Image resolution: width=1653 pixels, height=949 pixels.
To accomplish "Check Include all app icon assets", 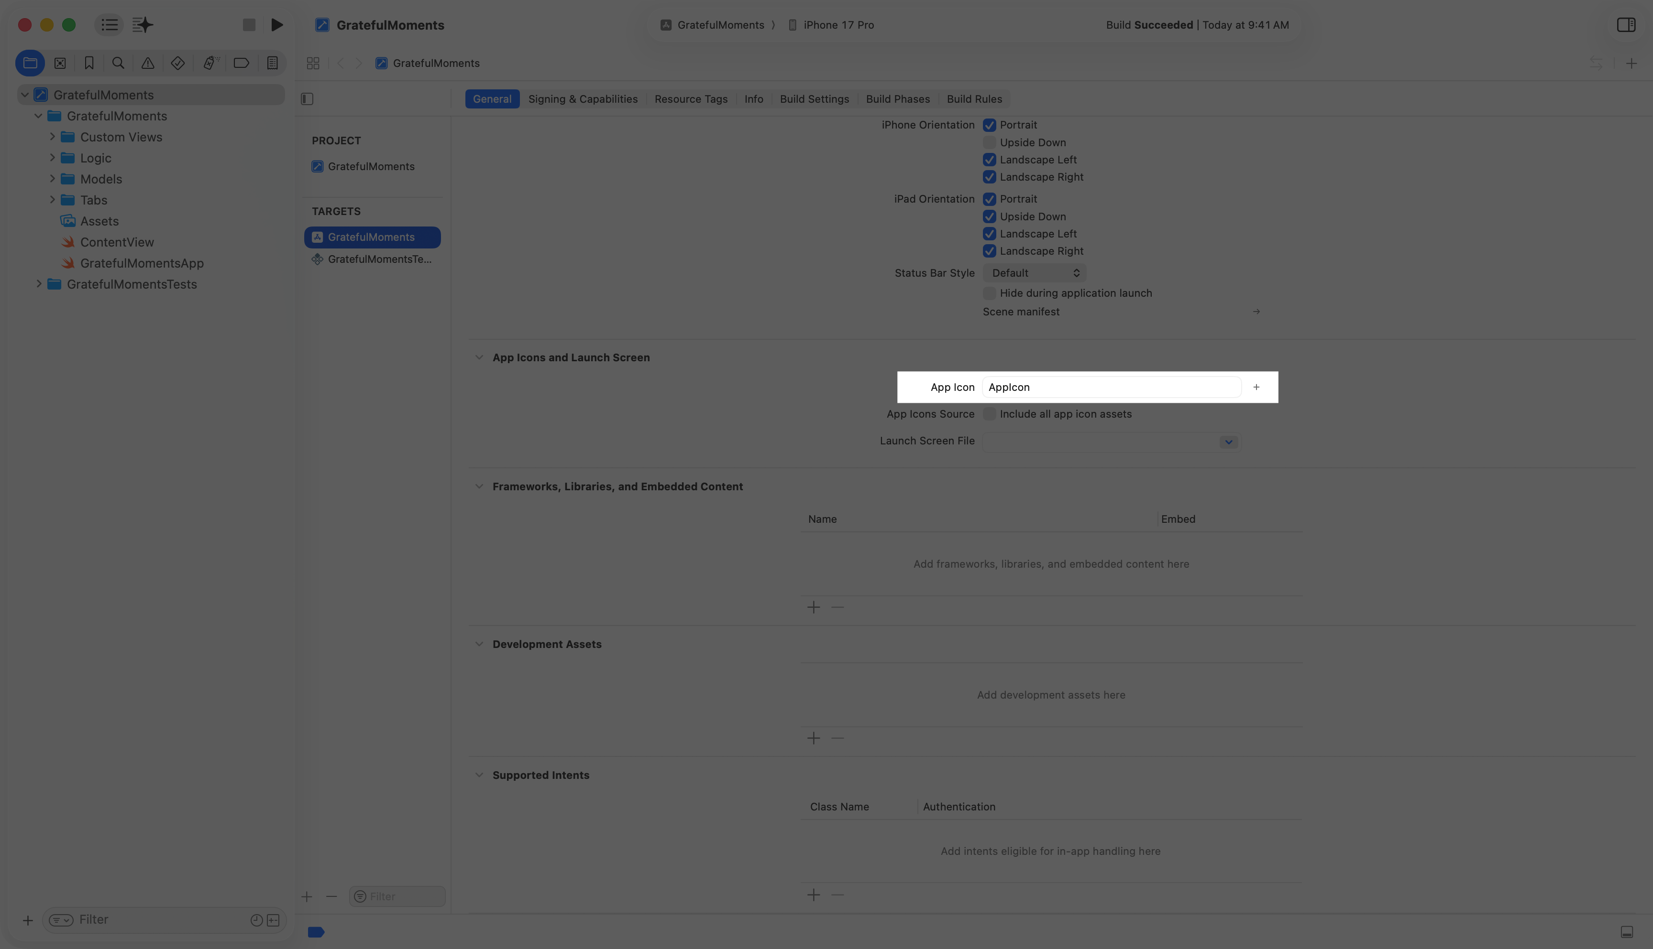I will pos(989,414).
